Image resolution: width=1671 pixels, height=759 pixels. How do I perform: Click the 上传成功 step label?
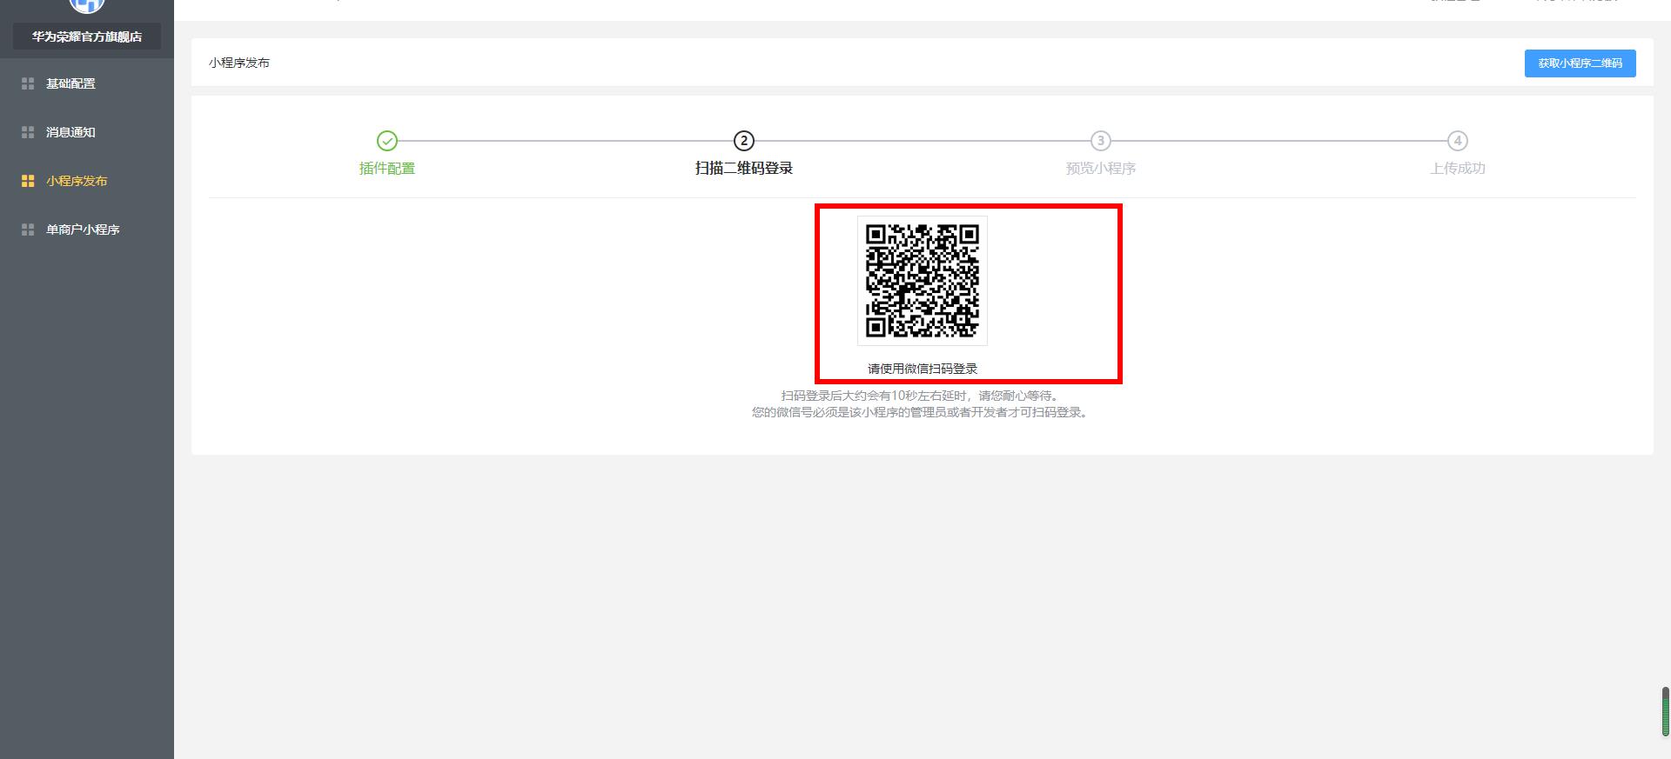1458,169
